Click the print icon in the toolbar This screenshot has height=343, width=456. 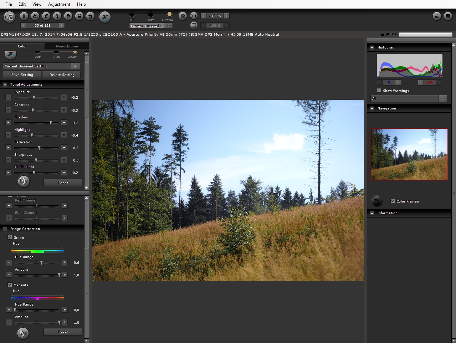[35, 16]
